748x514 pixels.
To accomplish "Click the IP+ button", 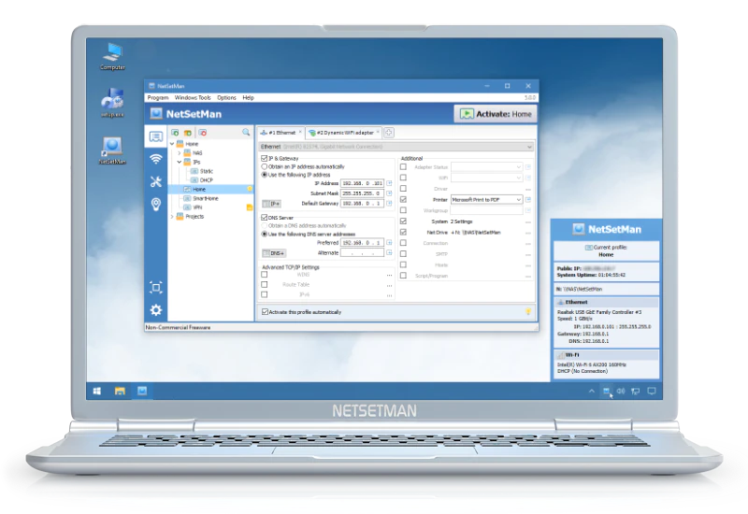I will click(272, 204).
